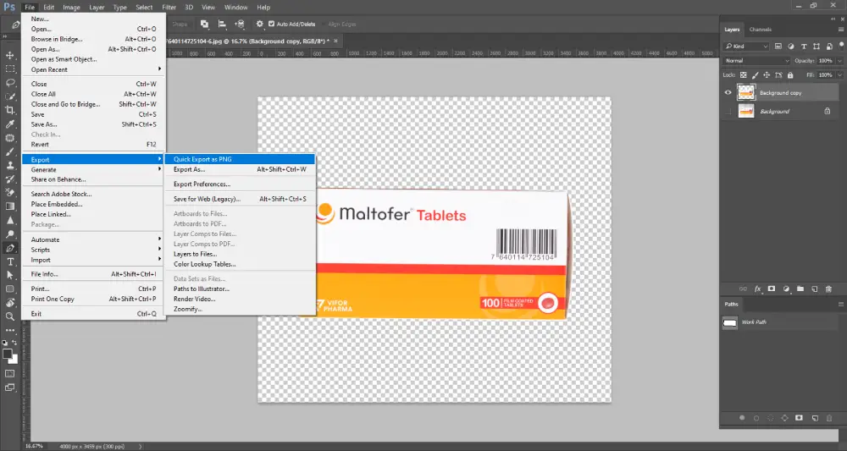The width and height of the screenshot is (847, 451).
Task: Select the Work Path row
Action: (779, 322)
